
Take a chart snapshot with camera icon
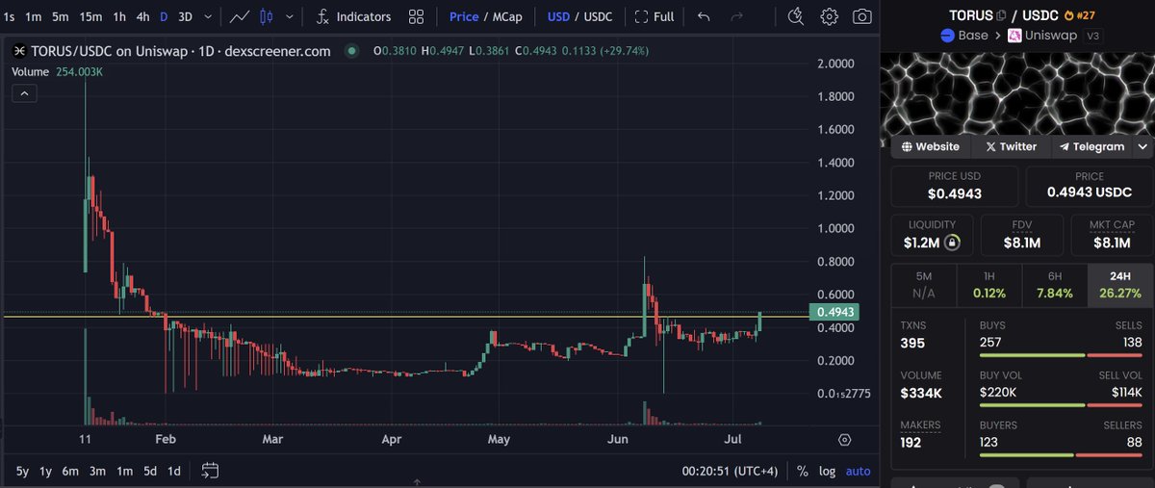point(862,16)
